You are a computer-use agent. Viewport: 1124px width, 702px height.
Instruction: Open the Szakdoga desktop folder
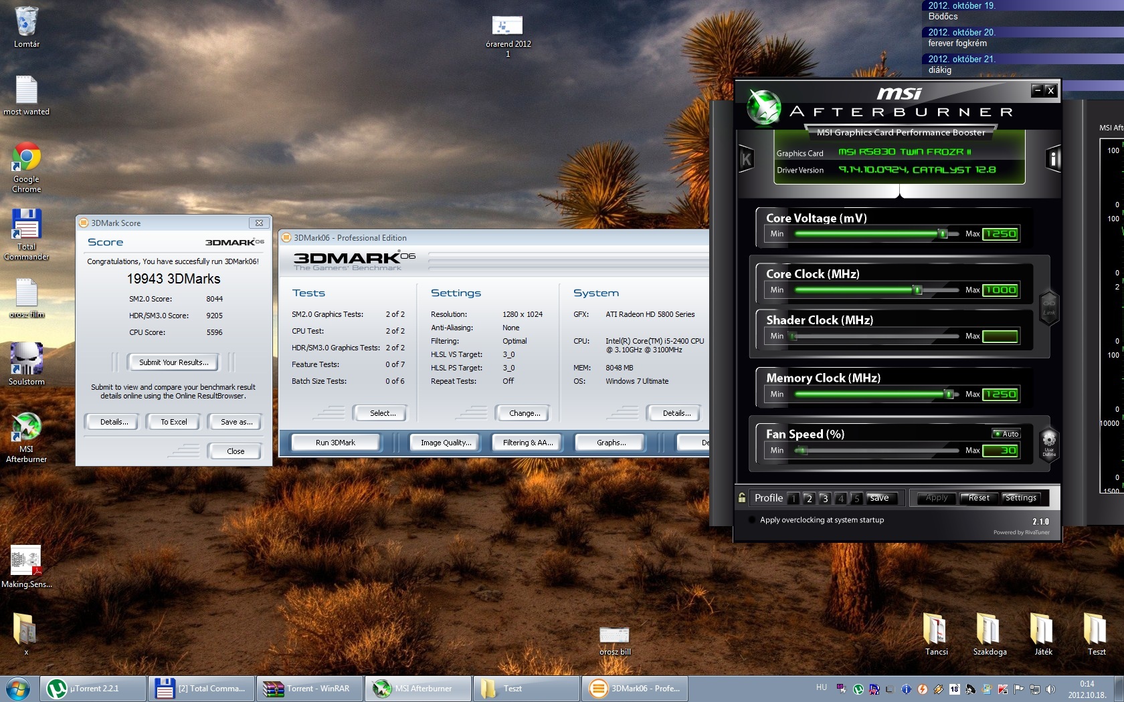(x=989, y=633)
